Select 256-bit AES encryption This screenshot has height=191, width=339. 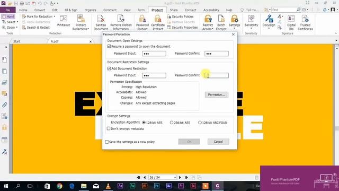172,123
